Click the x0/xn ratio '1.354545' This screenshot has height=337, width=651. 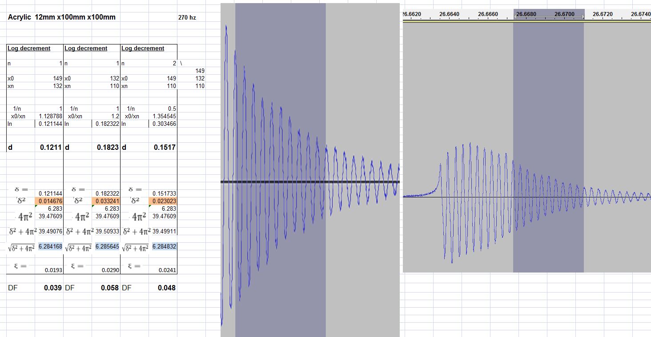coord(164,116)
